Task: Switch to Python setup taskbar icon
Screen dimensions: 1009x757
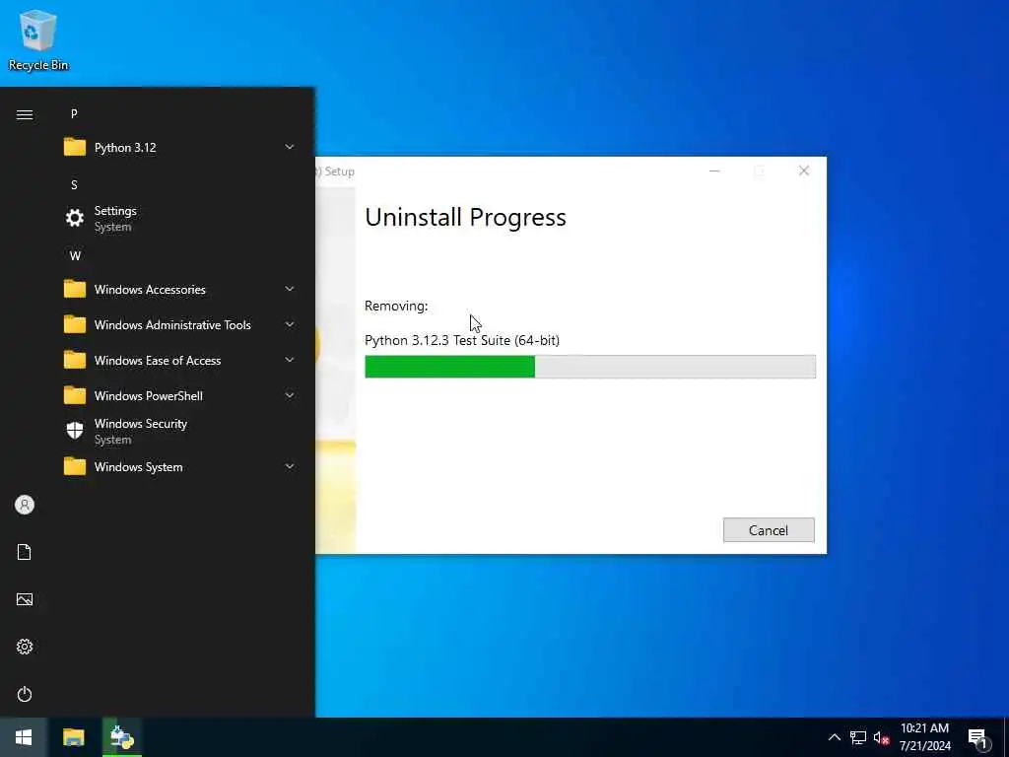Action: (121, 737)
